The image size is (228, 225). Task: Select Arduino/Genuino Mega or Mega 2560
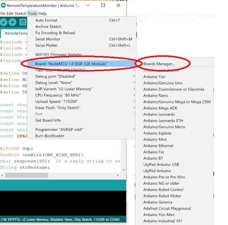(174, 102)
